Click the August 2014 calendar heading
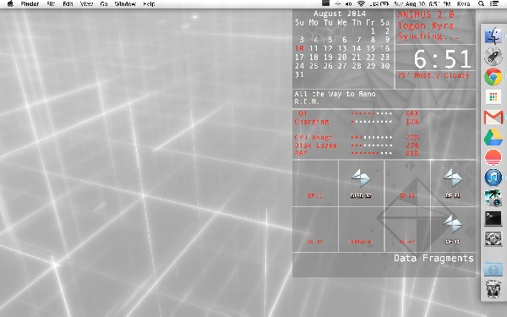 point(340,14)
